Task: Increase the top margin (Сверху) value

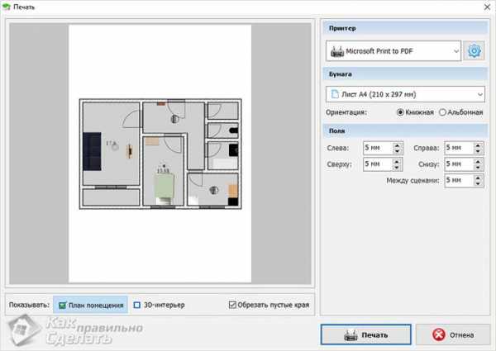Action: coord(397,161)
